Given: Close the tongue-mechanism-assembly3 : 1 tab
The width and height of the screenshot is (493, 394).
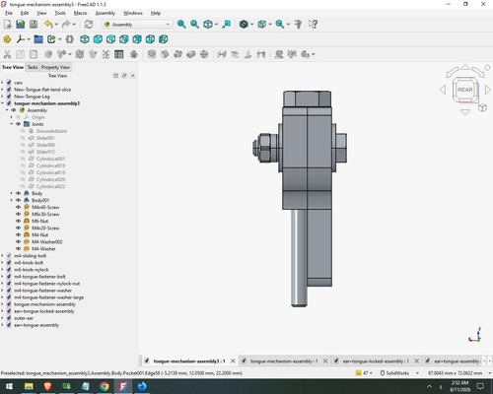Looking at the screenshot, I should click(x=233, y=361).
